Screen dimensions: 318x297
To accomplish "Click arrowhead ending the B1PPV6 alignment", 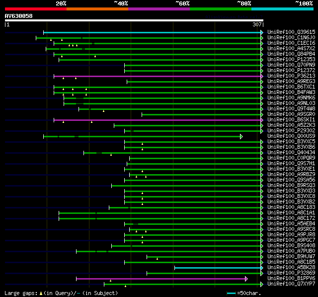I will coord(246,279).
